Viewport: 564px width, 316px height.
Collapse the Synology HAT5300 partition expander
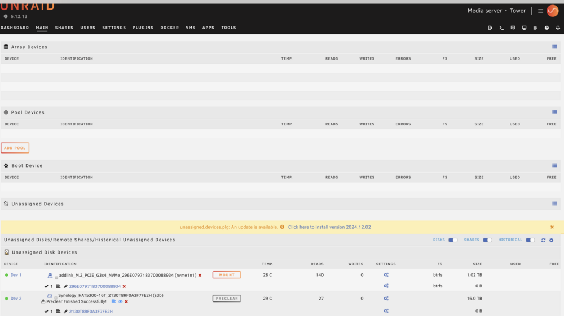pyautogui.click(x=56, y=298)
